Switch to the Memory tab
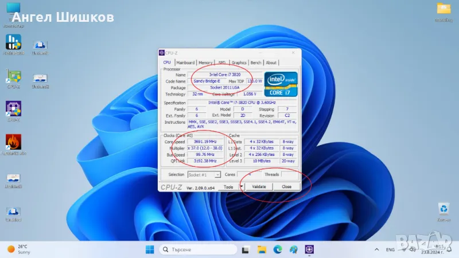The height and width of the screenshot is (258, 459). pos(205,62)
